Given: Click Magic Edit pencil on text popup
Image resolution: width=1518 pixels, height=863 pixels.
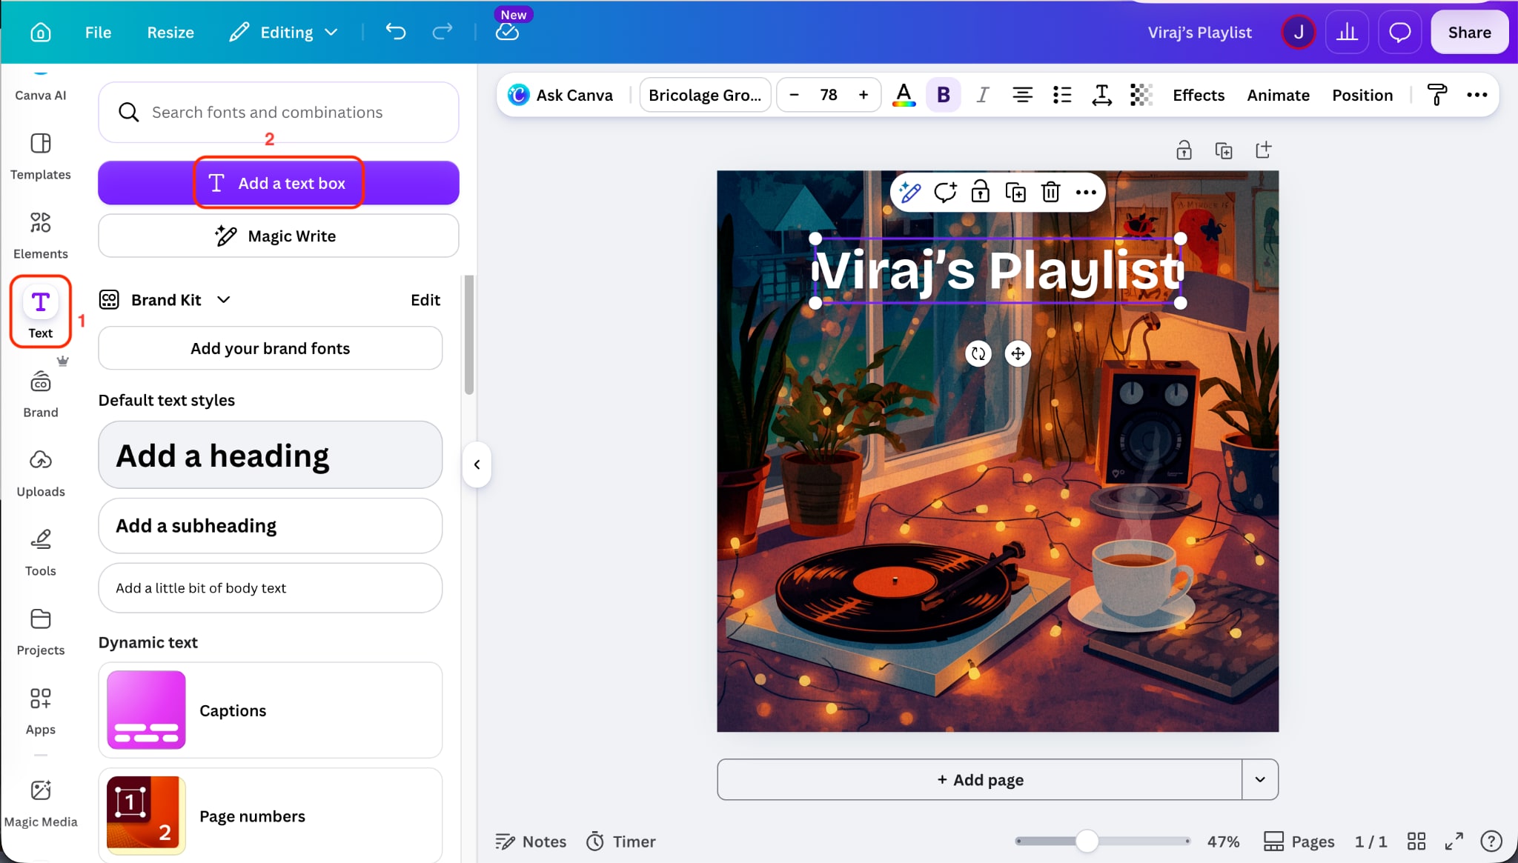Looking at the screenshot, I should tap(909, 193).
